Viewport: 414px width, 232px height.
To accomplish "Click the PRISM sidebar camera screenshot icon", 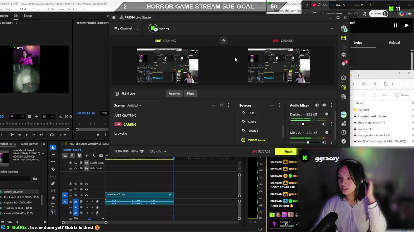I will point(343,78).
